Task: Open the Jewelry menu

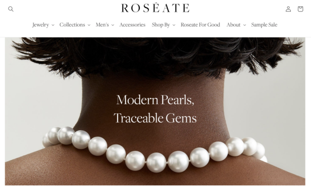Action: click(41, 25)
